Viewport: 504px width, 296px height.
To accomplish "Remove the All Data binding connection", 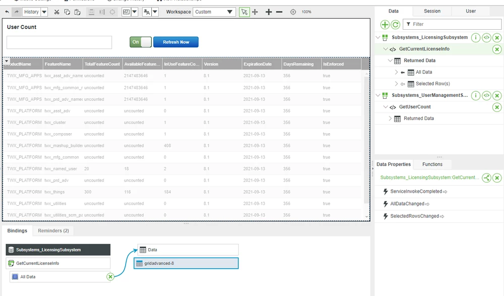I will point(110,276).
